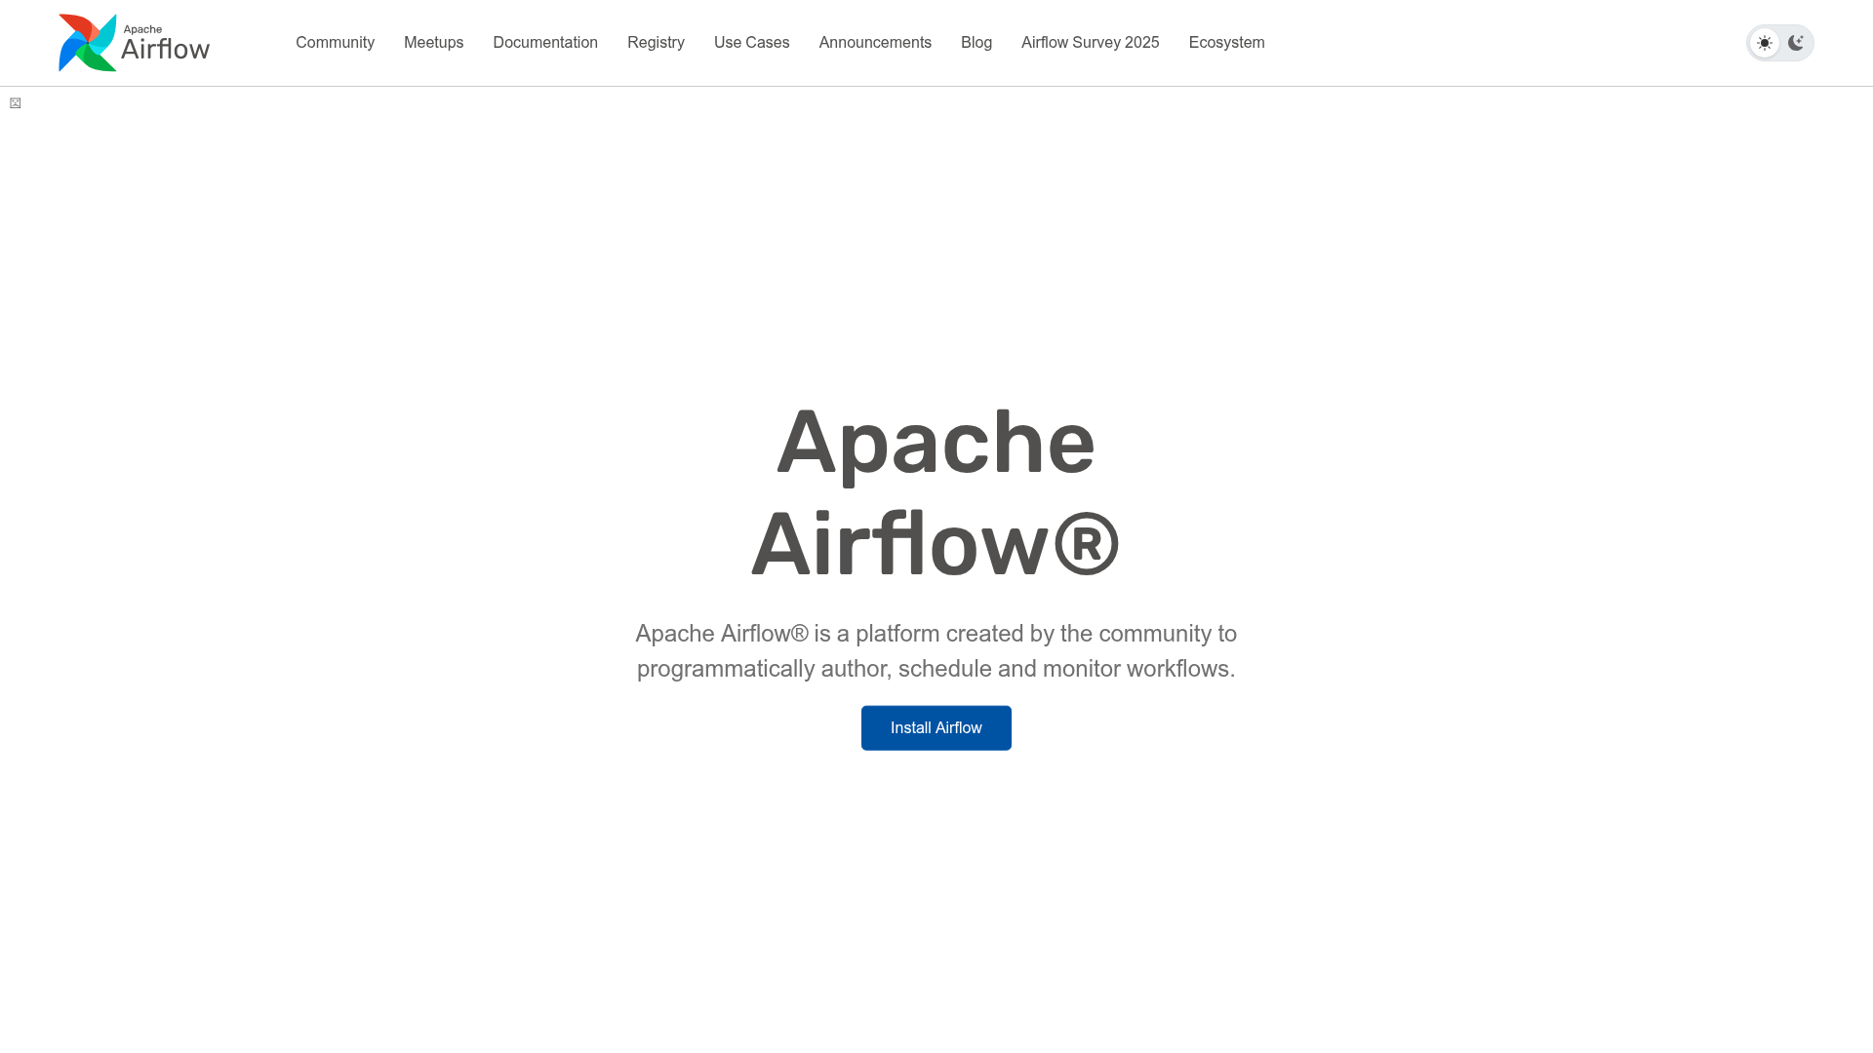
Task: Switch to dark mode moon icon
Action: point(1796,43)
